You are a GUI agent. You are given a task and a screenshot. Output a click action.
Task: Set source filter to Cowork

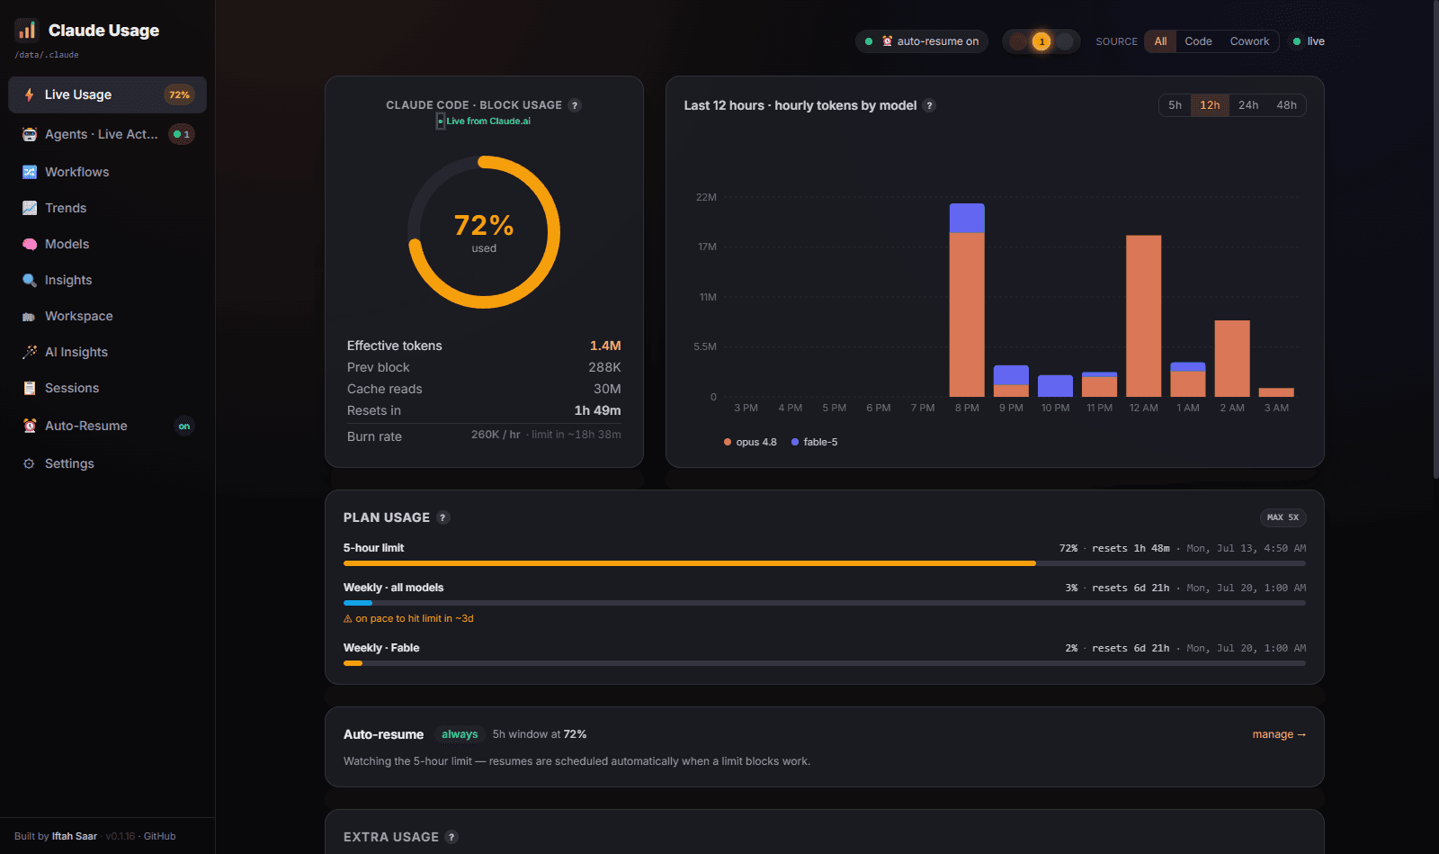point(1249,41)
